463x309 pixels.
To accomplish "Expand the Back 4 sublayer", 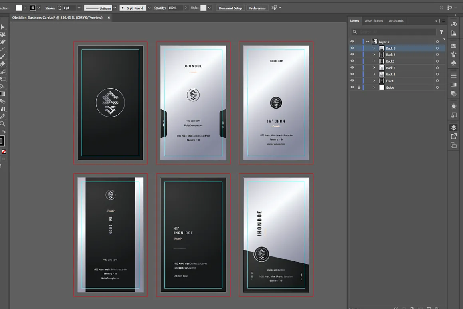I will (x=374, y=55).
